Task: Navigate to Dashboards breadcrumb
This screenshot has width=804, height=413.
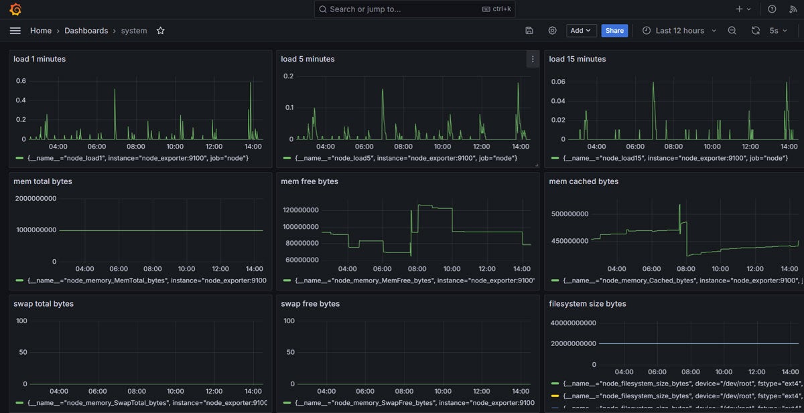Action: click(86, 31)
